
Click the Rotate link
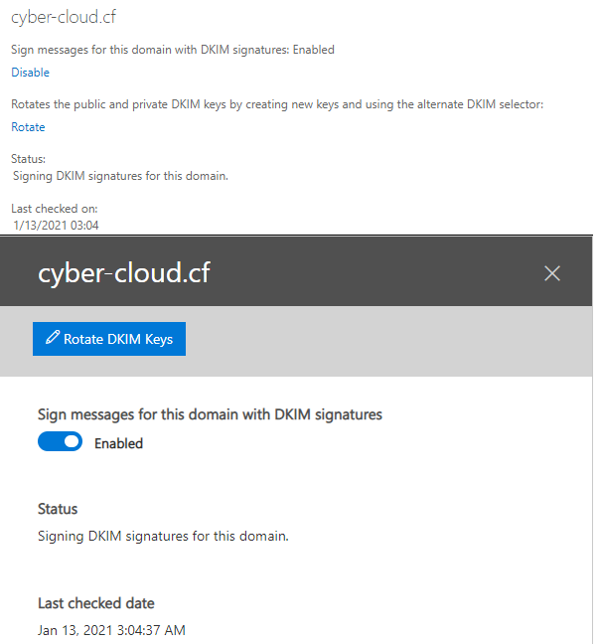[x=28, y=127]
